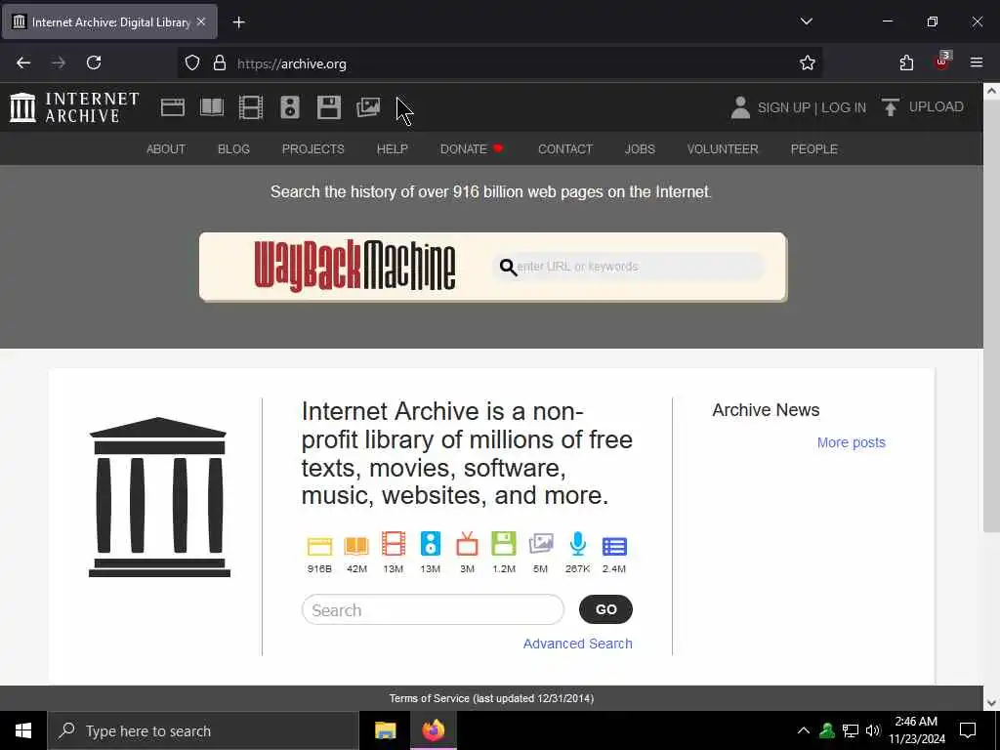The image size is (1000, 750).
Task: Open the PEOPLE menu item
Action: [813, 148]
